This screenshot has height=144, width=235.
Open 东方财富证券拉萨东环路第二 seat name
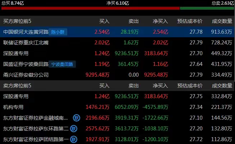36,129
